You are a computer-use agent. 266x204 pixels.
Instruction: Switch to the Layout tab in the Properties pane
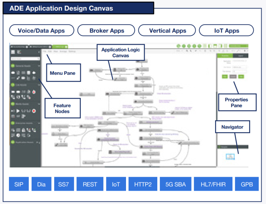click(x=241, y=55)
